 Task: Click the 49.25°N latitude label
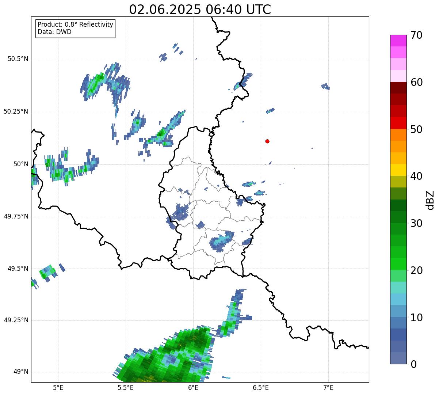pos(16,320)
